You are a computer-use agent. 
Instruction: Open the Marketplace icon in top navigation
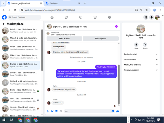[95, 17]
